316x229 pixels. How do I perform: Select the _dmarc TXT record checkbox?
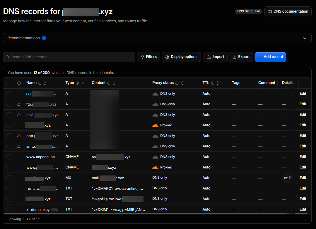9,188
